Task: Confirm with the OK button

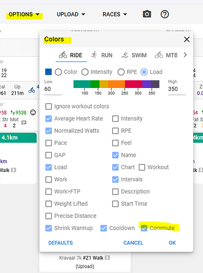Action: coord(172,243)
